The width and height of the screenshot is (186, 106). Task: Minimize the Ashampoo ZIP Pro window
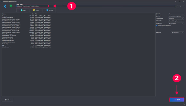tap(175, 1)
